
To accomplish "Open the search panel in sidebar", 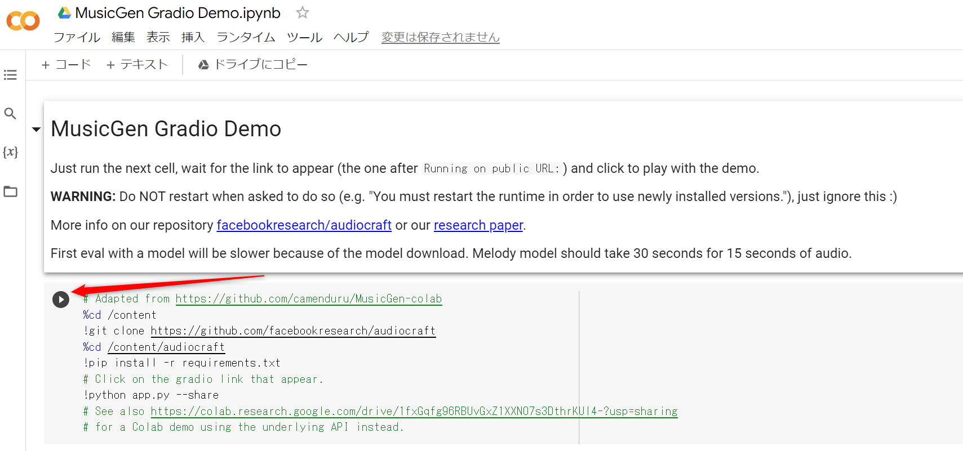I will [x=10, y=114].
